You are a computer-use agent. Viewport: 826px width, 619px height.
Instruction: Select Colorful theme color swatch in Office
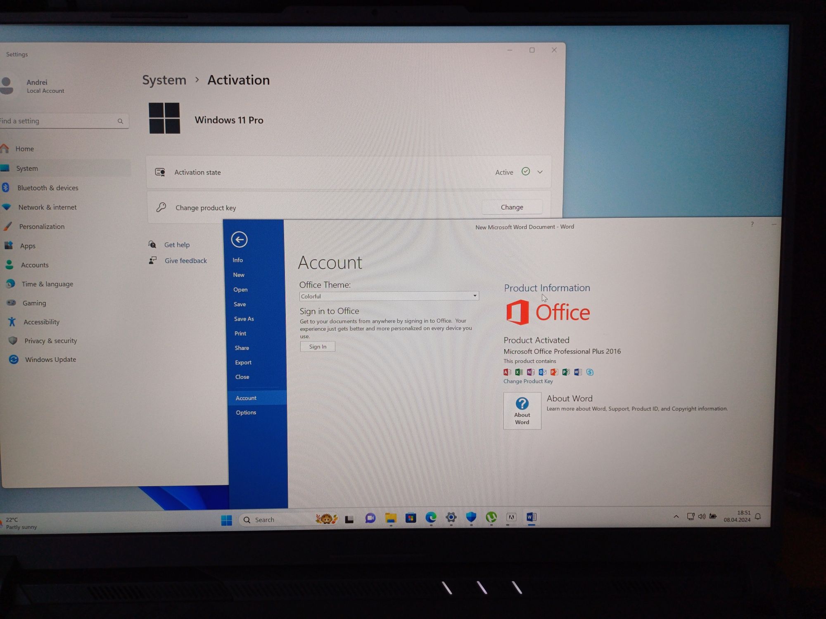coord(388,296)
